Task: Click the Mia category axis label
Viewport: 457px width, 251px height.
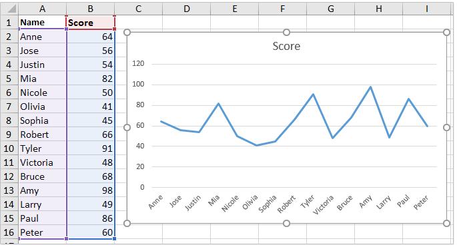Action: (214, 200)
